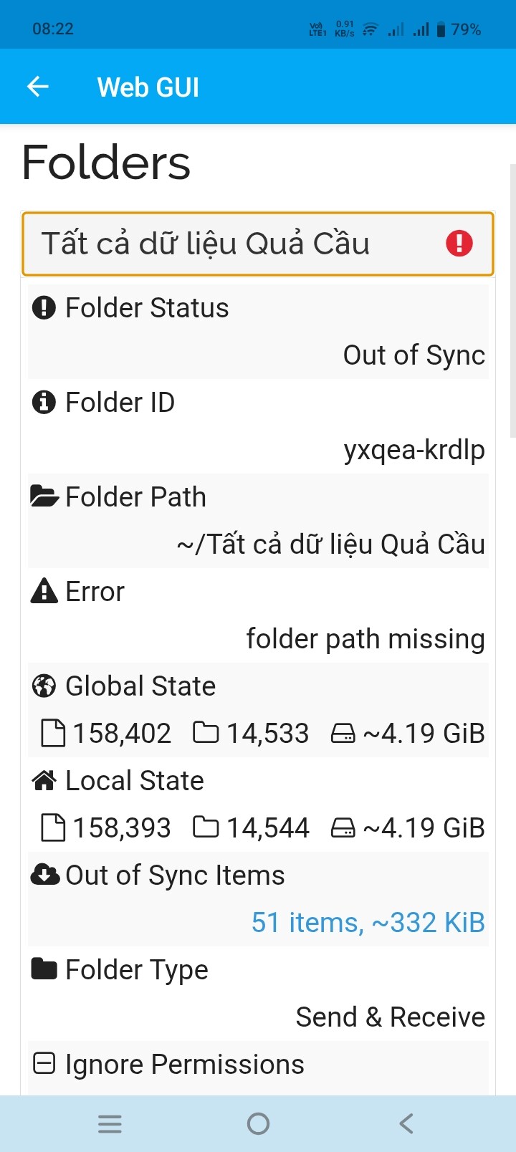
Task: Tap the Local State home icon
Action: pyautogui.click(x=44, y=780)
